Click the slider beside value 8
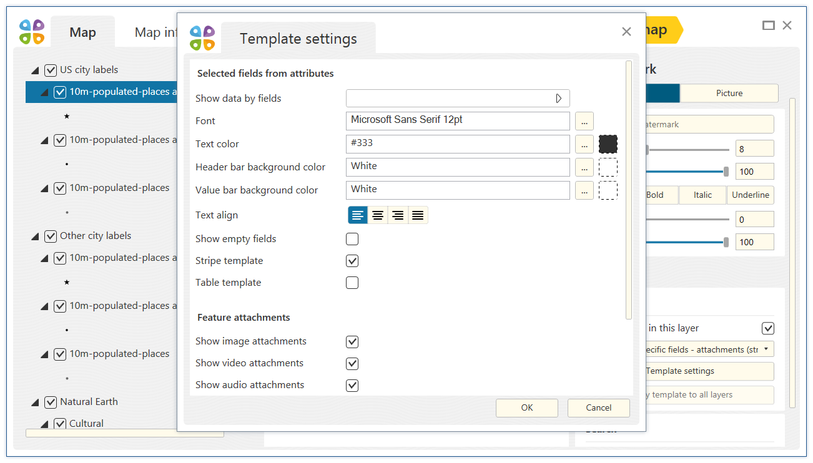The height and width of the screenshot is (463, 813). (687, 150)
